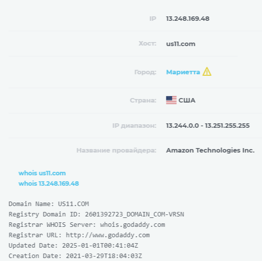
Task: Click the Domain Name: US11.COM line
Action: pyautogui.click(x=49, y=204)
